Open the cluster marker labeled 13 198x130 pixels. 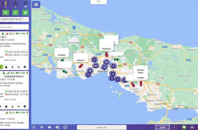pyautogui.click(x=104, y=67)
